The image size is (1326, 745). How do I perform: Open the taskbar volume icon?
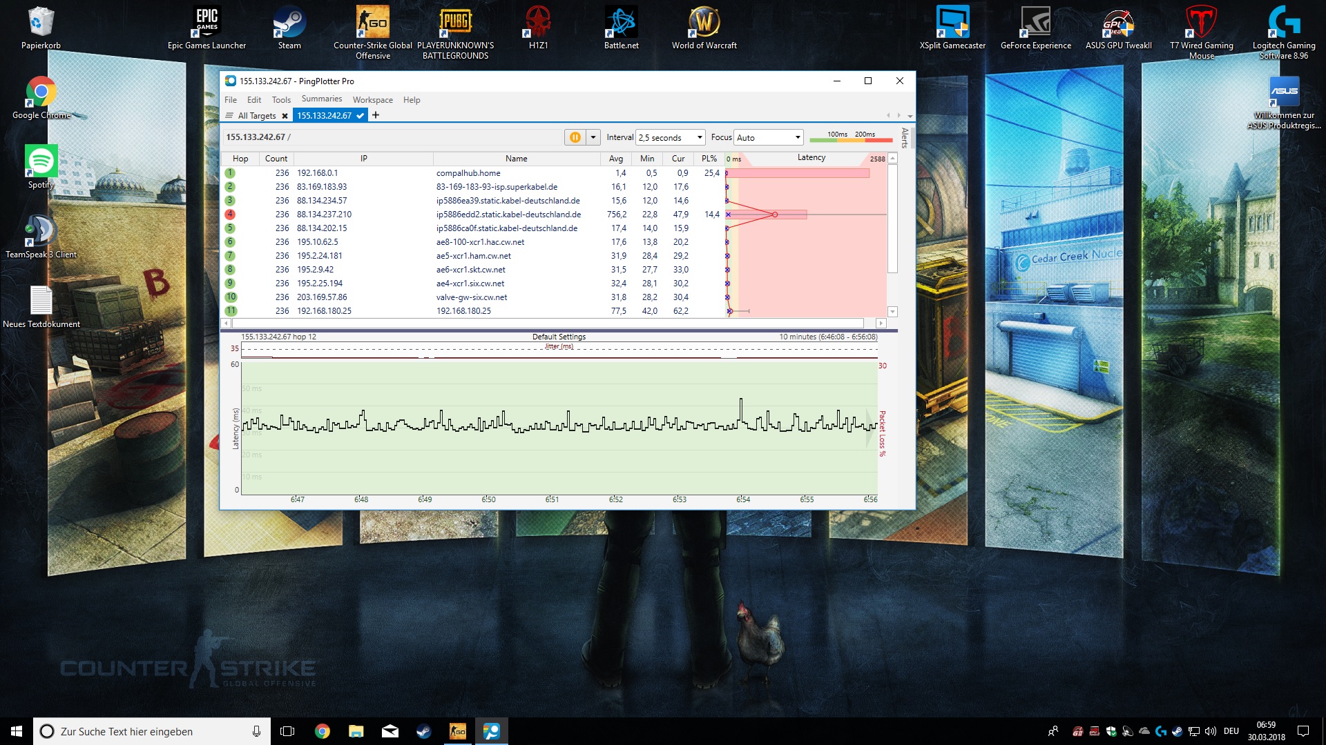pyautogui.click(x=1211, y=731)
